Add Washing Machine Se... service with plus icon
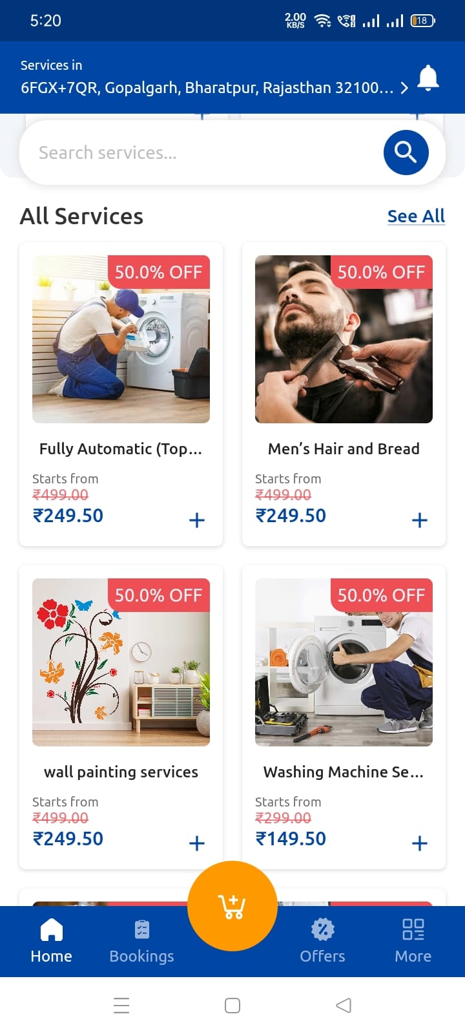465x1034 pixels. [x=420, y=843]
